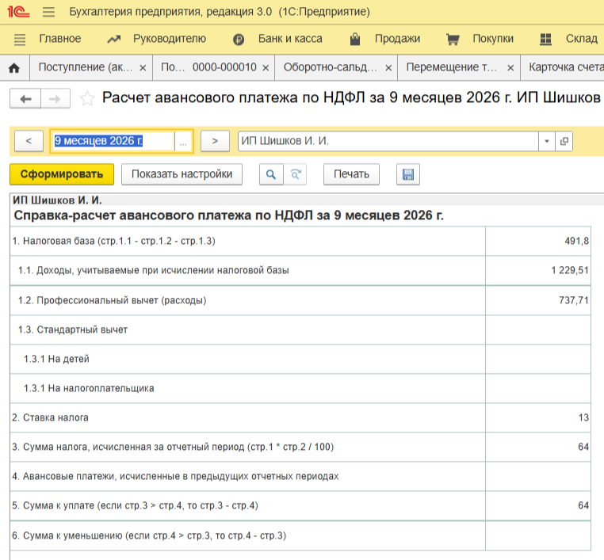Select the income value 1 229,51
The image size is (604, 560).
[570, 271]
